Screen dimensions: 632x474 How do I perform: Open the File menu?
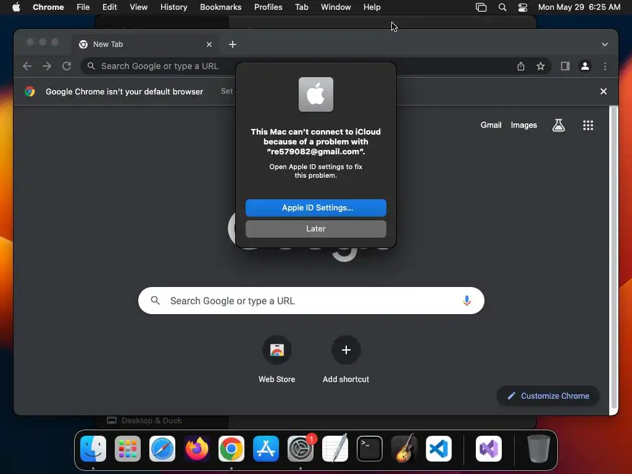click(83, 7)
